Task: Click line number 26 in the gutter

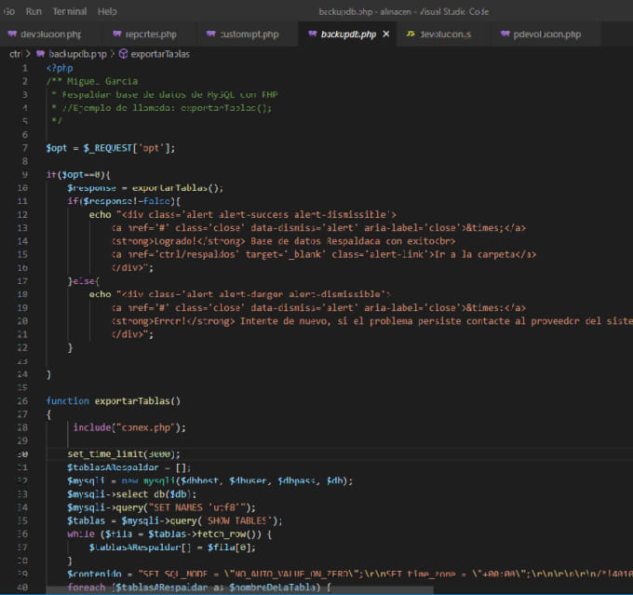Action: (x=22, y=400)
